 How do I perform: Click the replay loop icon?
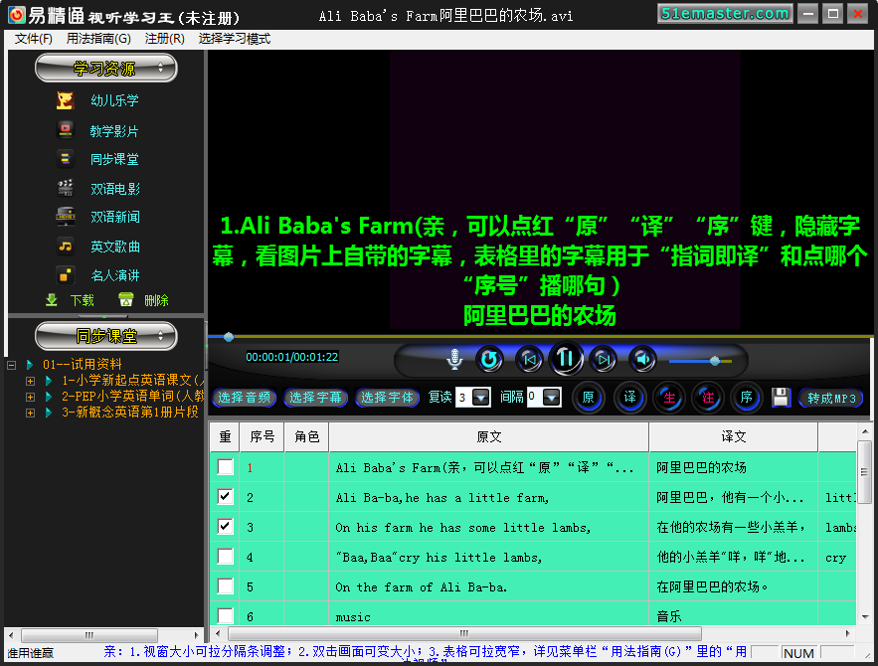click(490, 359)
